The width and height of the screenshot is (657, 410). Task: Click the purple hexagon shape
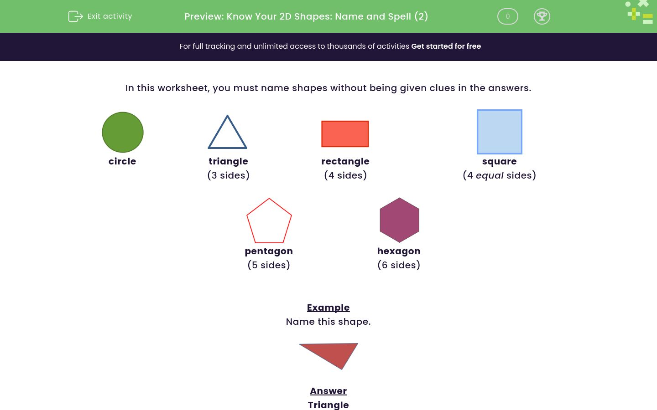[399, 220]
